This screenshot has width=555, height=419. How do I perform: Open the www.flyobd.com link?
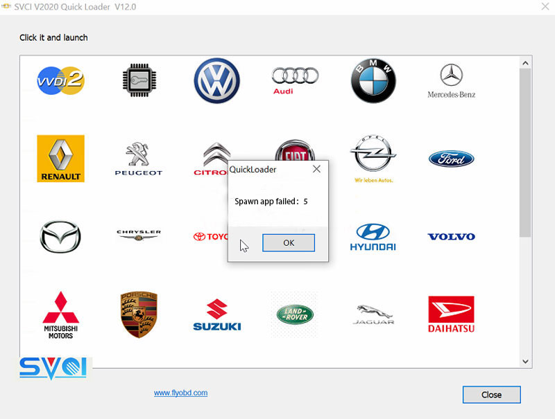tap(180, 393)
